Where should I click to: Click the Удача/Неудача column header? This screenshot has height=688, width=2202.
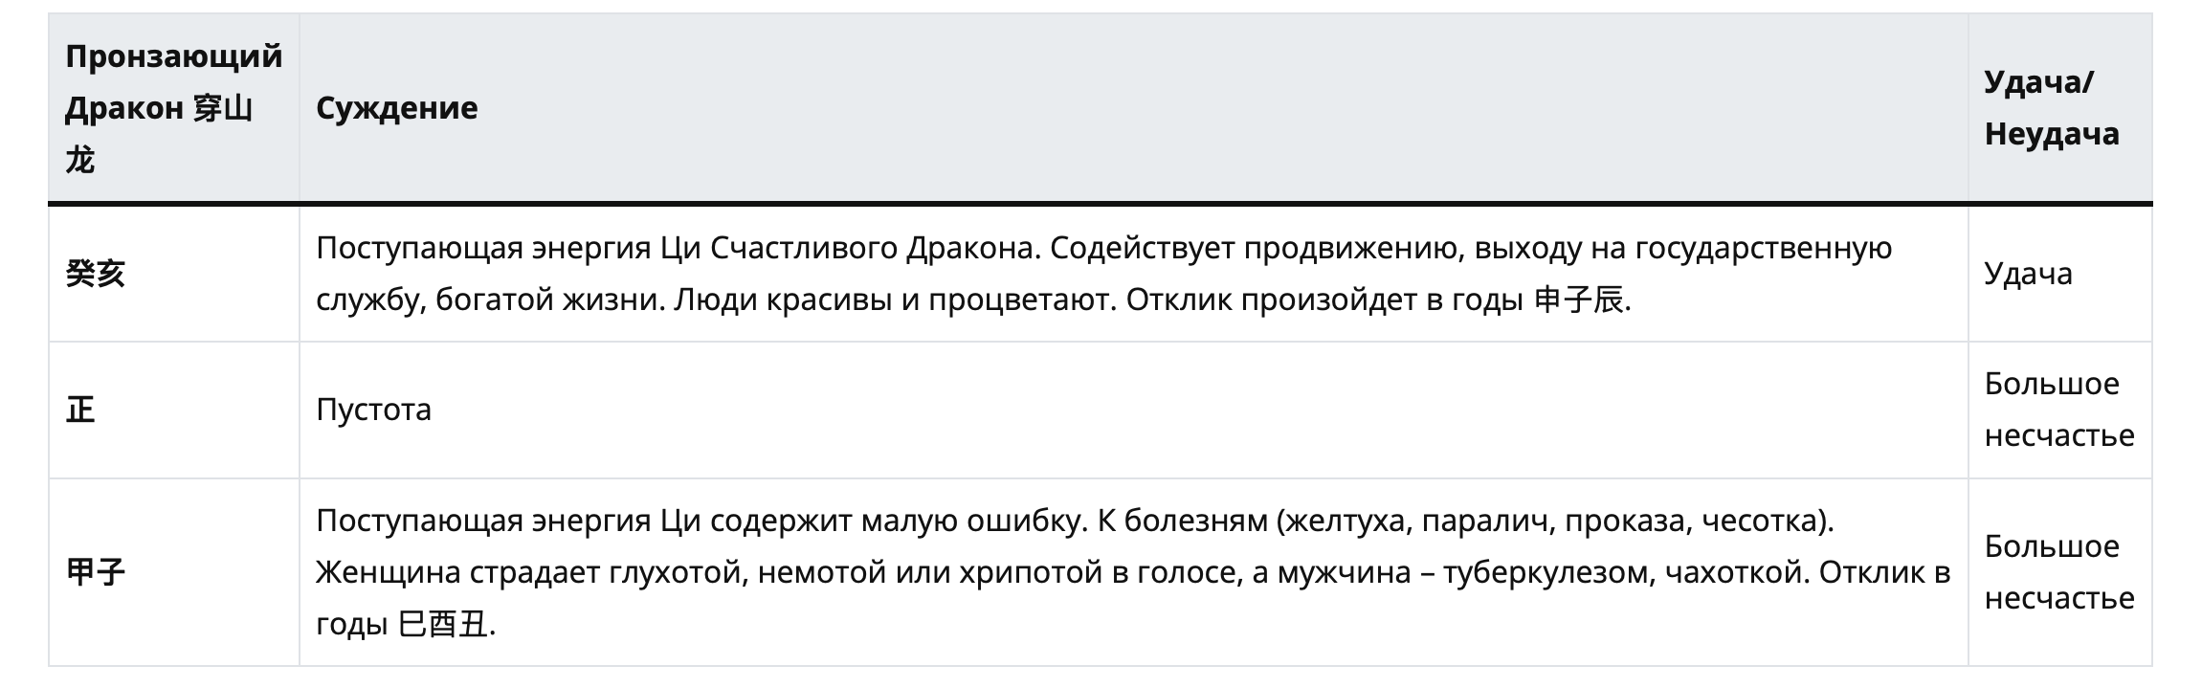(x=2059, y=108)
